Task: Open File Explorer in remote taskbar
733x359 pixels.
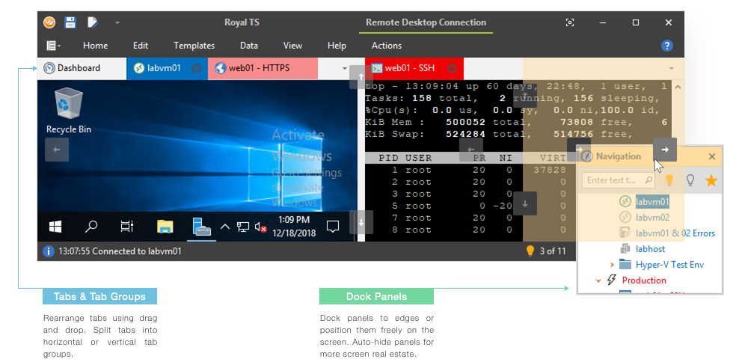Action: [x=165, y=226]
